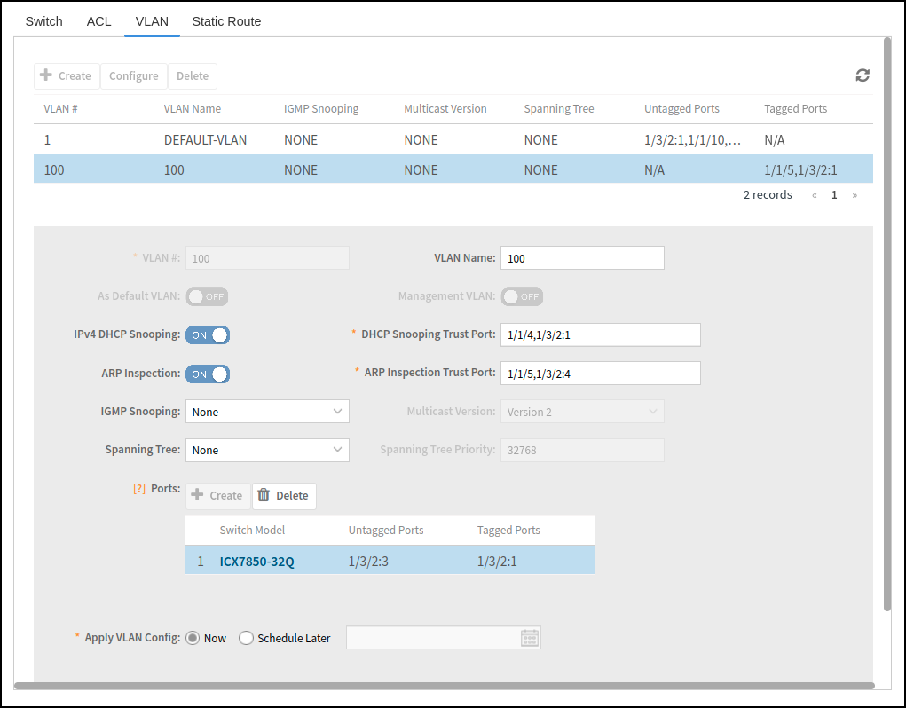The image size is (906, 708).
Task: Open the Spanning Tree dropdown
Action: pos(267,451)
